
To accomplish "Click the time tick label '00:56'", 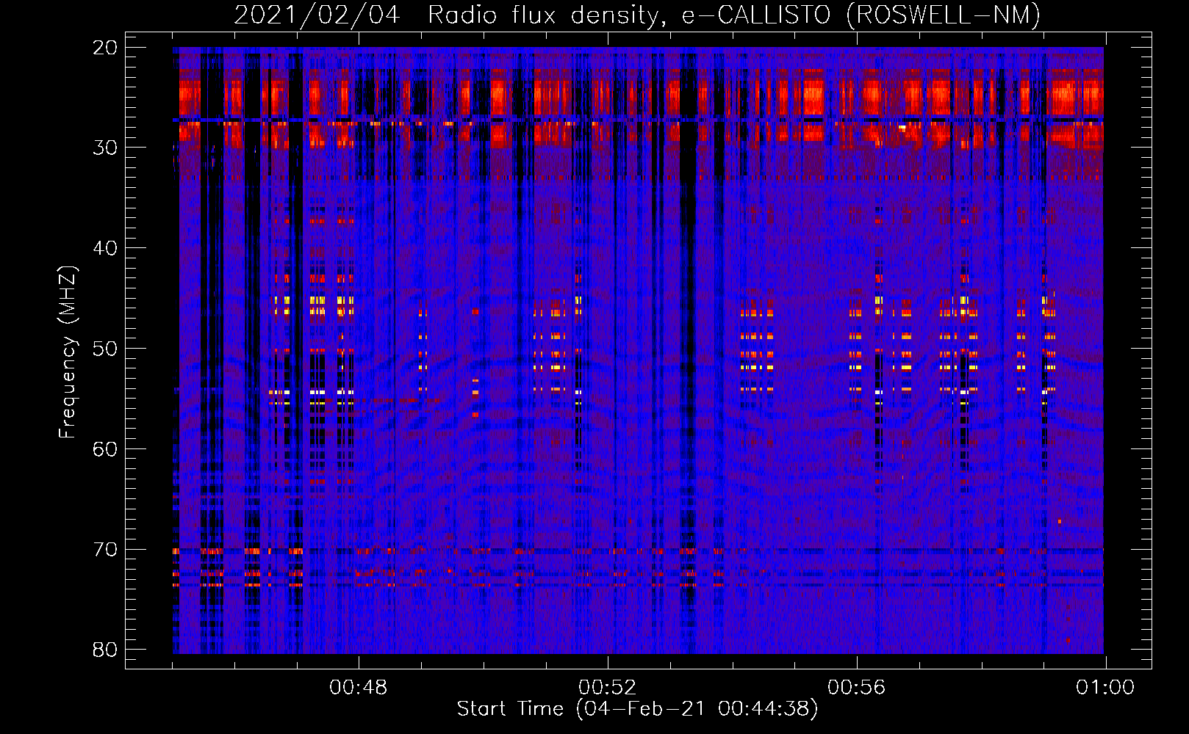I will click(x=856, y=688).
